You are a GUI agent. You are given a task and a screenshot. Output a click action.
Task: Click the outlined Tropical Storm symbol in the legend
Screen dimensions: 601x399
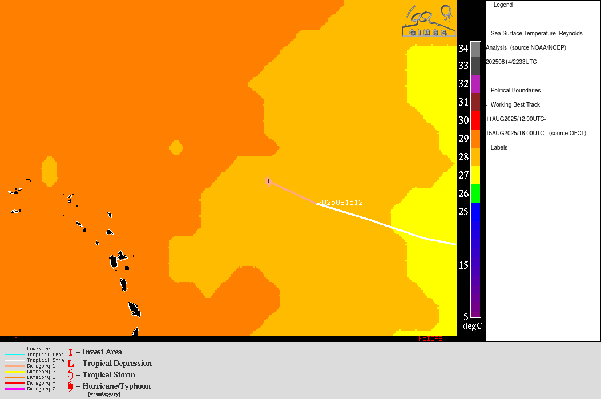coord(70,374)
